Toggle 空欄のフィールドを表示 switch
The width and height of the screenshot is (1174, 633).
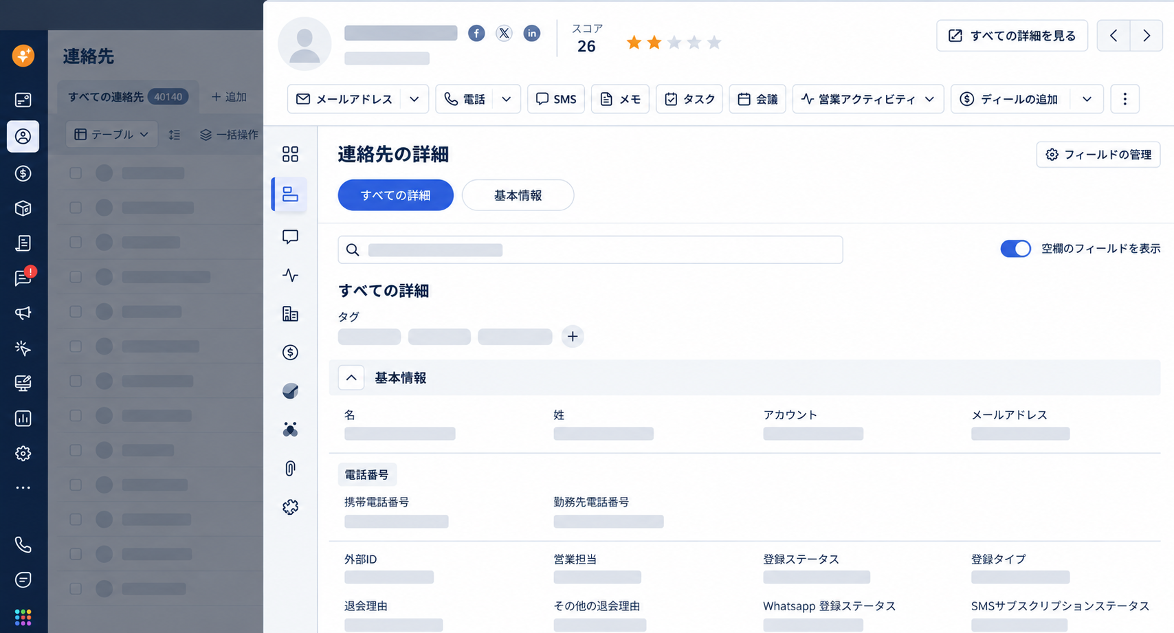pos(1015,249)
